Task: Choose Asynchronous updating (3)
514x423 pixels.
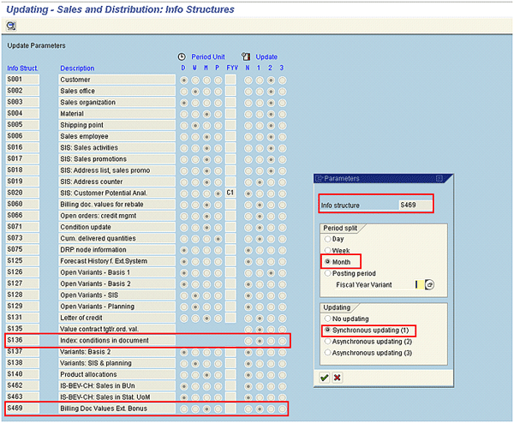Action: coord(326,352)
